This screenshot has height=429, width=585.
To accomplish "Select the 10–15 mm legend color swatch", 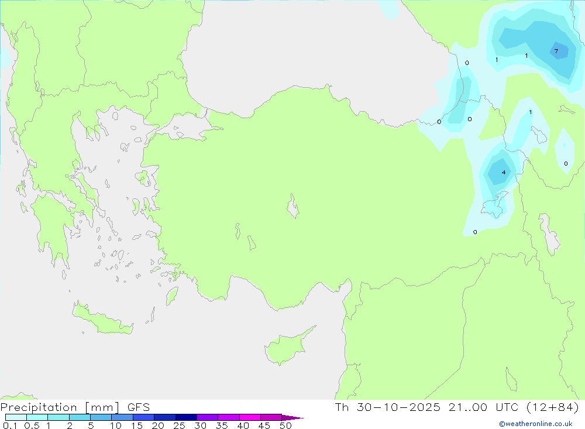I will (122, 417).
